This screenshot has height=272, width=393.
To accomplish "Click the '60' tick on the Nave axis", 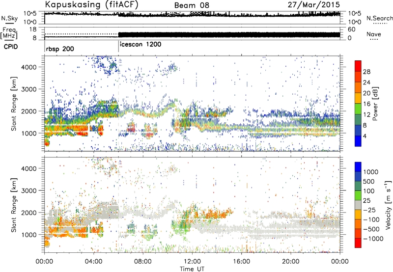I will [x=351, y=29].
